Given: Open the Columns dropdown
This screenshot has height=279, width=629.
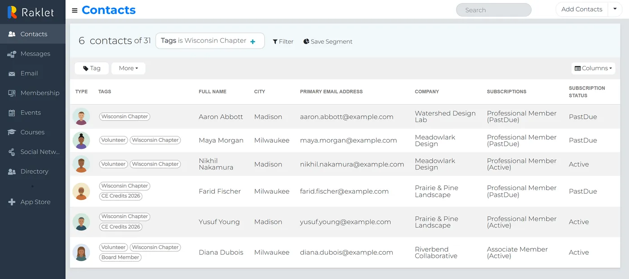Looking at the screenshot, I should pos(594,68).
